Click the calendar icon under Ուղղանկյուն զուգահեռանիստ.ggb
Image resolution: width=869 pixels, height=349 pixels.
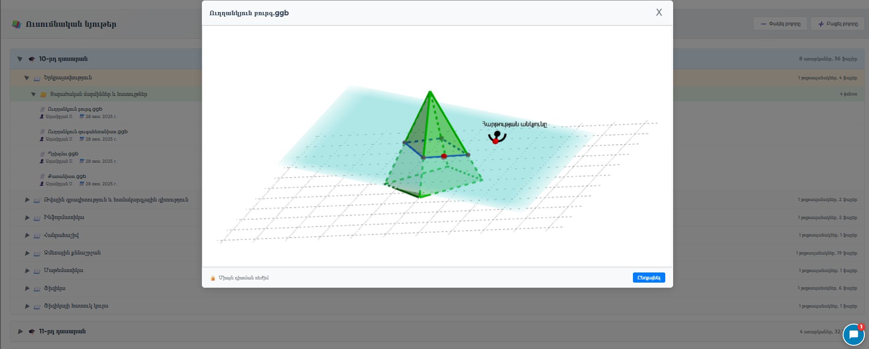(82, 139)
